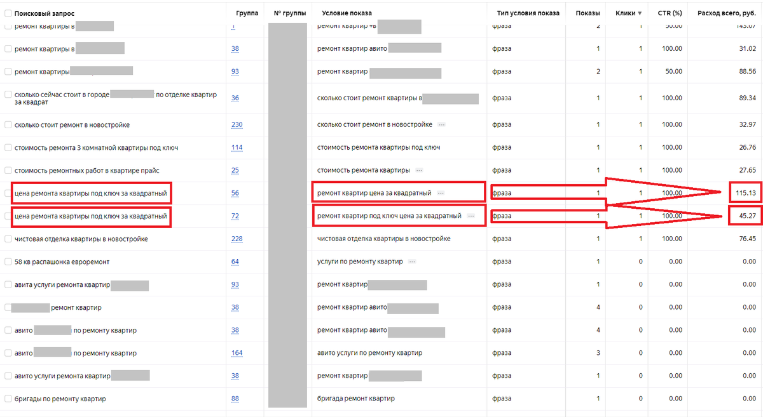The image size is (763, 417).
Task: Click expense value 115.13
Action: 745,193
